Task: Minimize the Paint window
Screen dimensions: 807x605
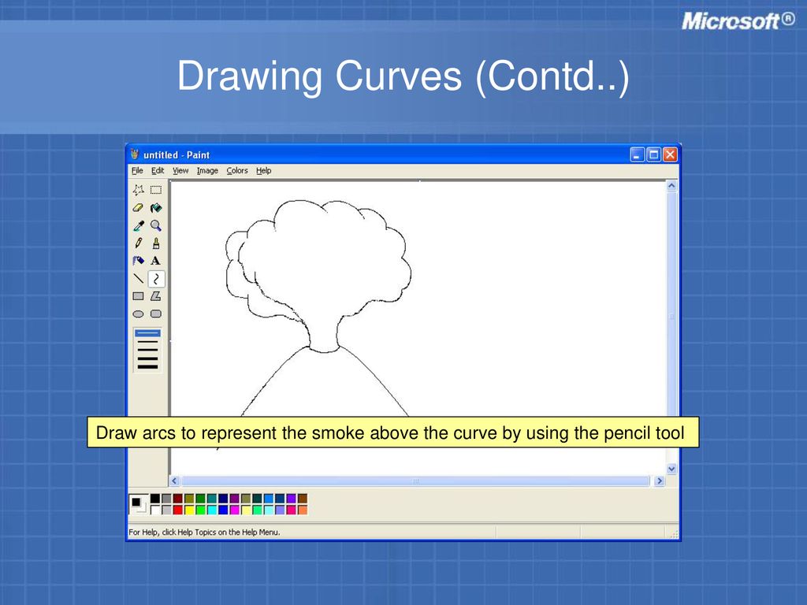Action: 637,154
